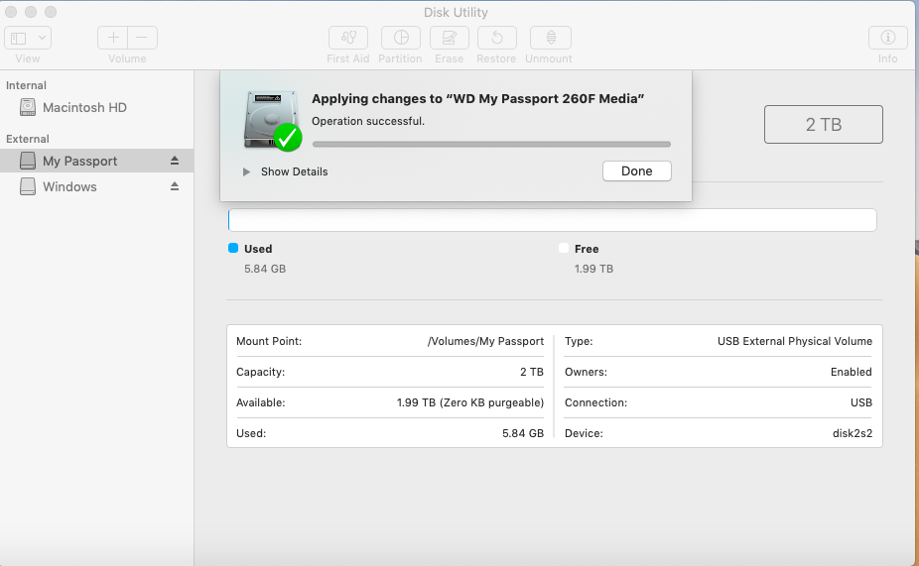Click the Owners "Enabled" value
This screenshot has width=919, height=566.
851,373
